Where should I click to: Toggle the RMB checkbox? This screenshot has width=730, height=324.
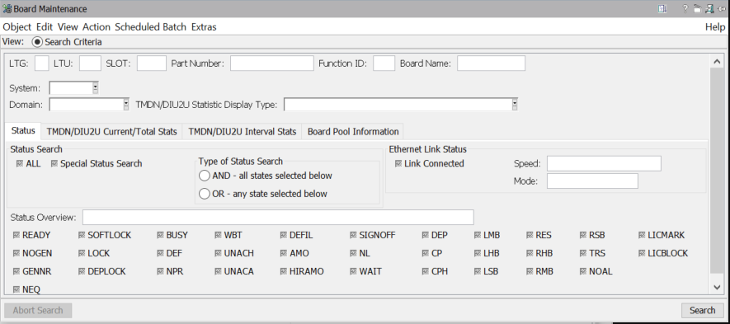(530, 271)
